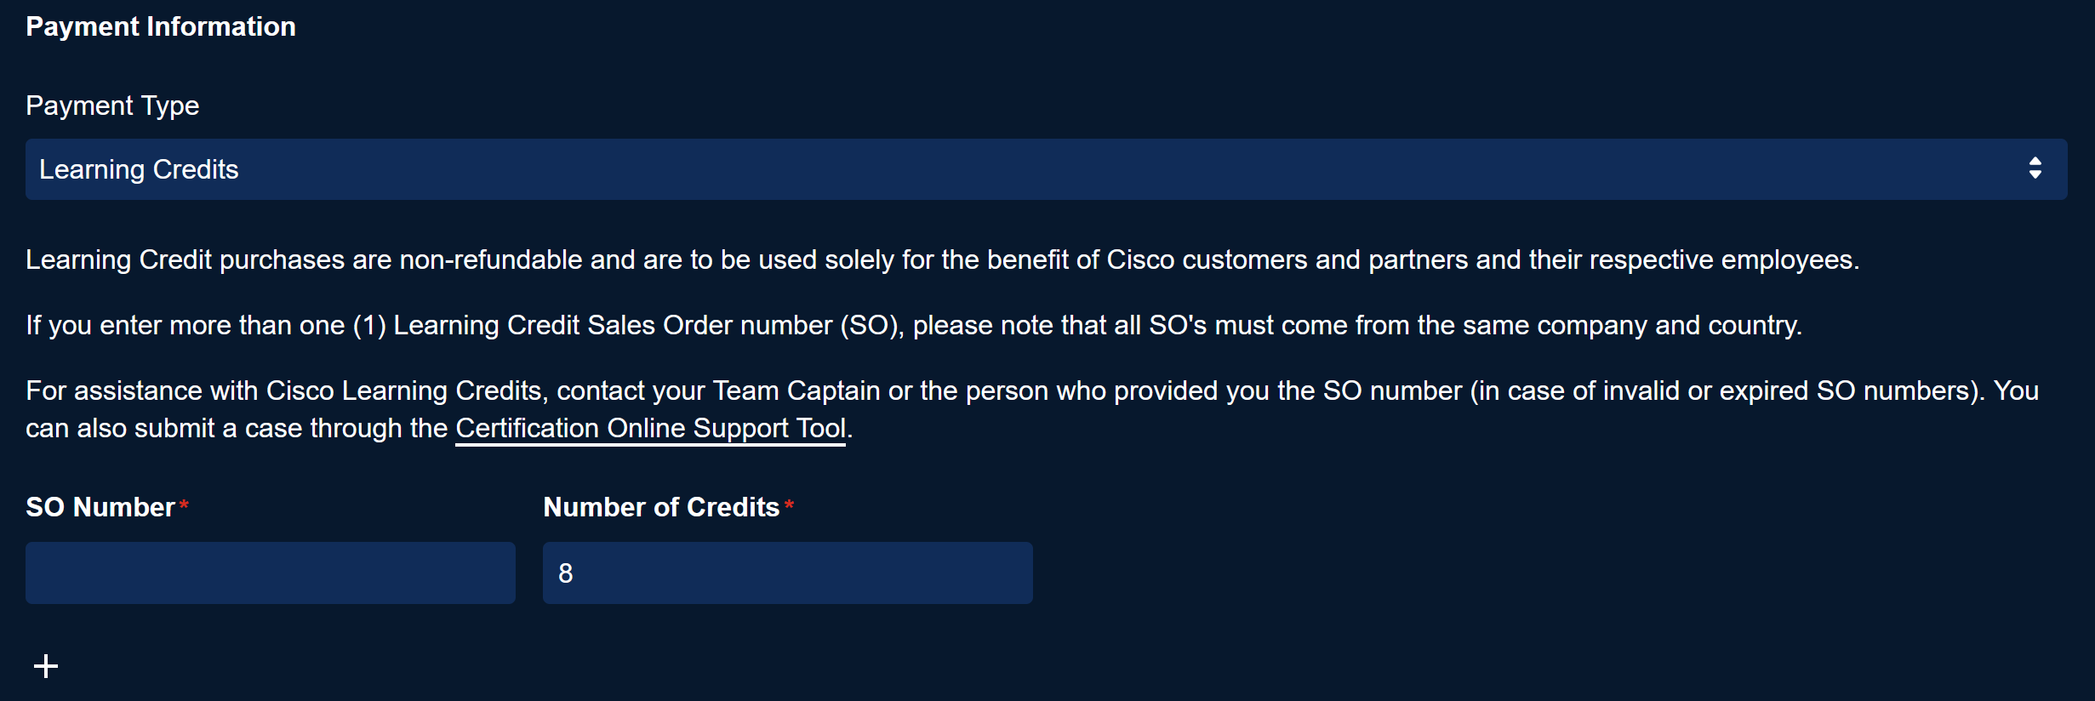Select the Learning Credits text in the dropdown
Image resolution: width=2095 pixels, height=701 pixels.
click(x=139, y=169)
